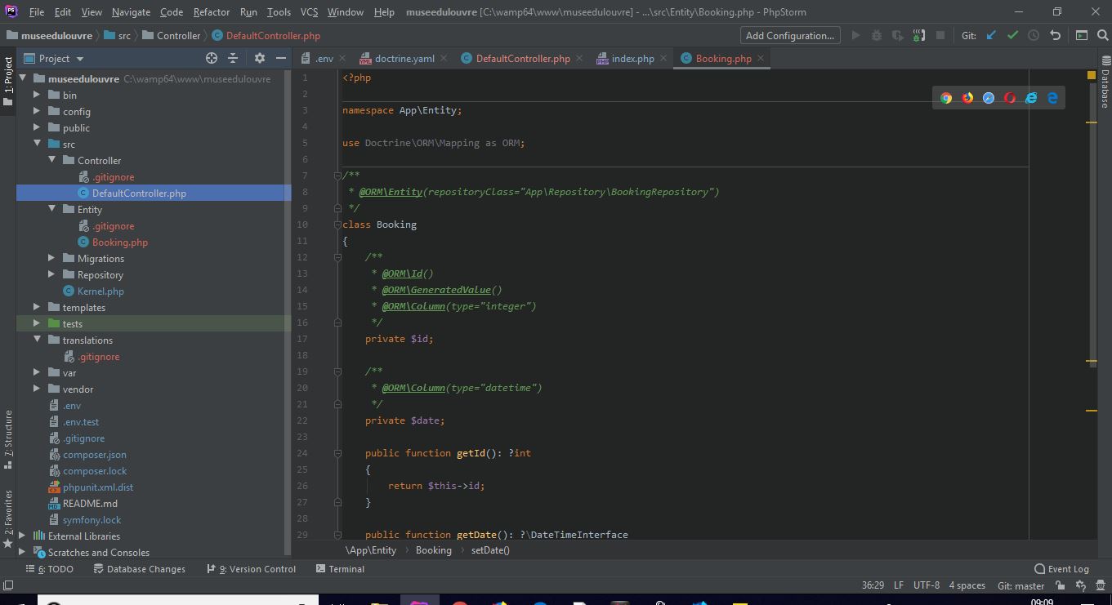The width and height of the screenshot is (1112, 605).
Task: Hide the Project panel with minus icon
Action: [x=281, y=58]
